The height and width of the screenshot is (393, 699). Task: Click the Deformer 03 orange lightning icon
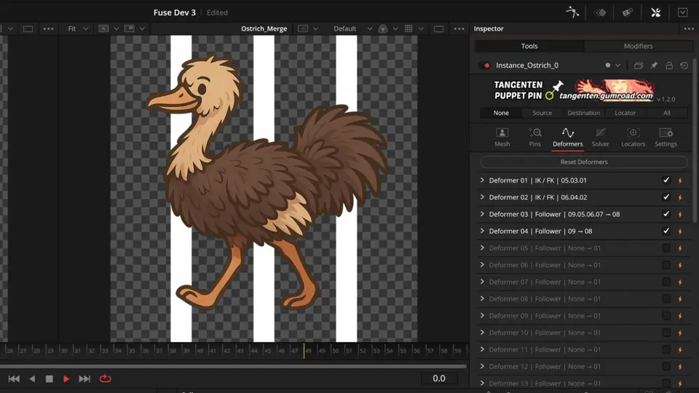[680, 214]
